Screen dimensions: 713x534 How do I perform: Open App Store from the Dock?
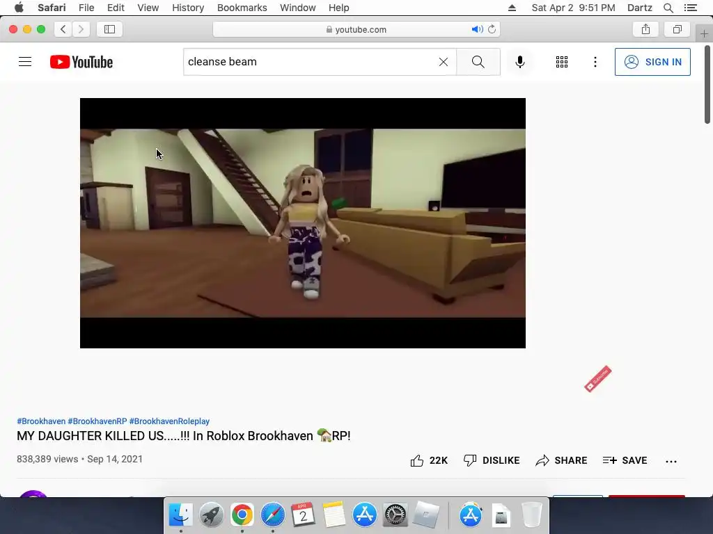point(364,515)
